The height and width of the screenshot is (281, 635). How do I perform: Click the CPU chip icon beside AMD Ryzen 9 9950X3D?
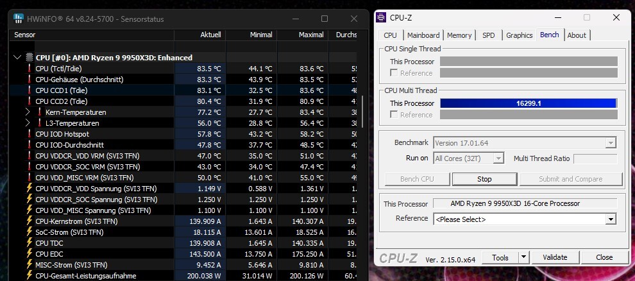click(x=30, y=58)
